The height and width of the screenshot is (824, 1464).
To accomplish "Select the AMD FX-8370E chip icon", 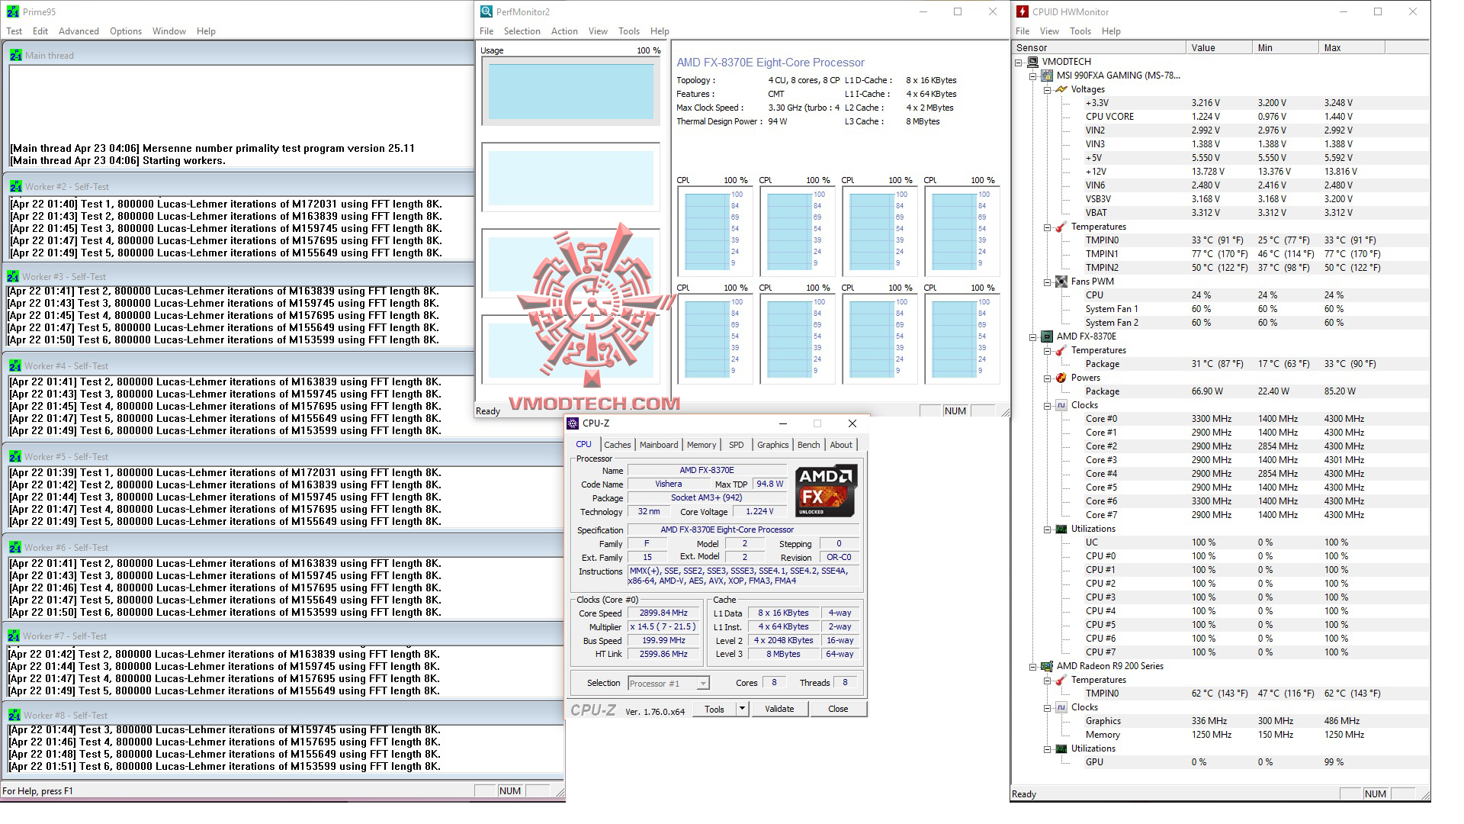I will [x=1047, y=336].
